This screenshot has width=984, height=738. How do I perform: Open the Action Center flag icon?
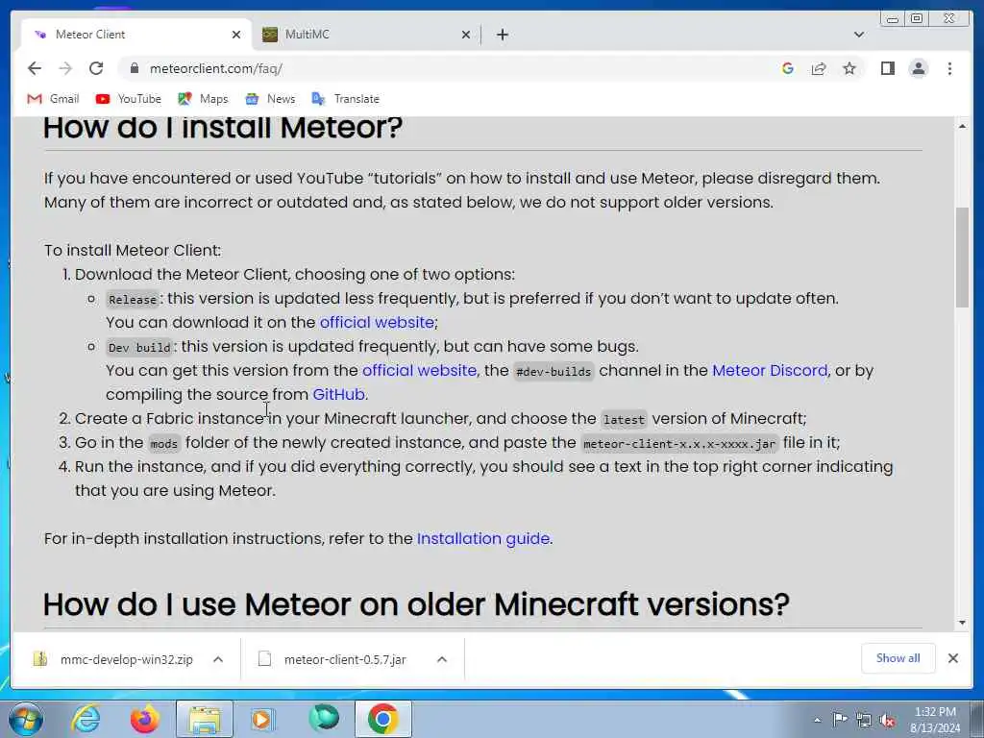[840, 720]
